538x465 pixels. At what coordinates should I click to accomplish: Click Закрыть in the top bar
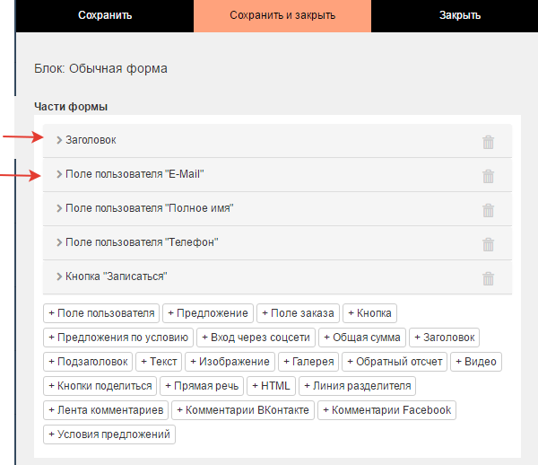pyautogui.click(x=460, y=15)
